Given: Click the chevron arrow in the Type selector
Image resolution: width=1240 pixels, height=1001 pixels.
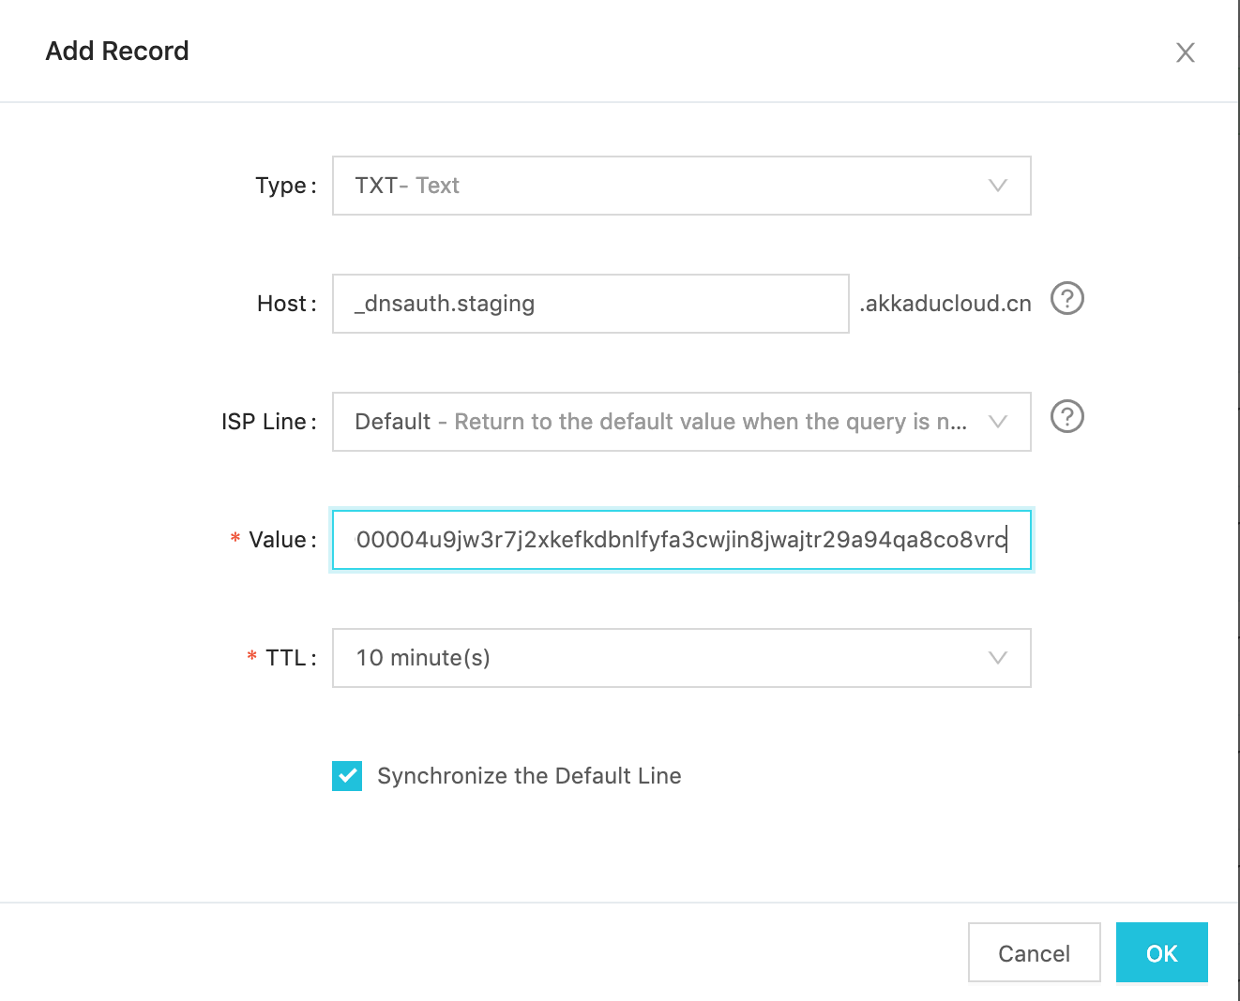Looking at the screenshot, I should [x=998, y=186].
